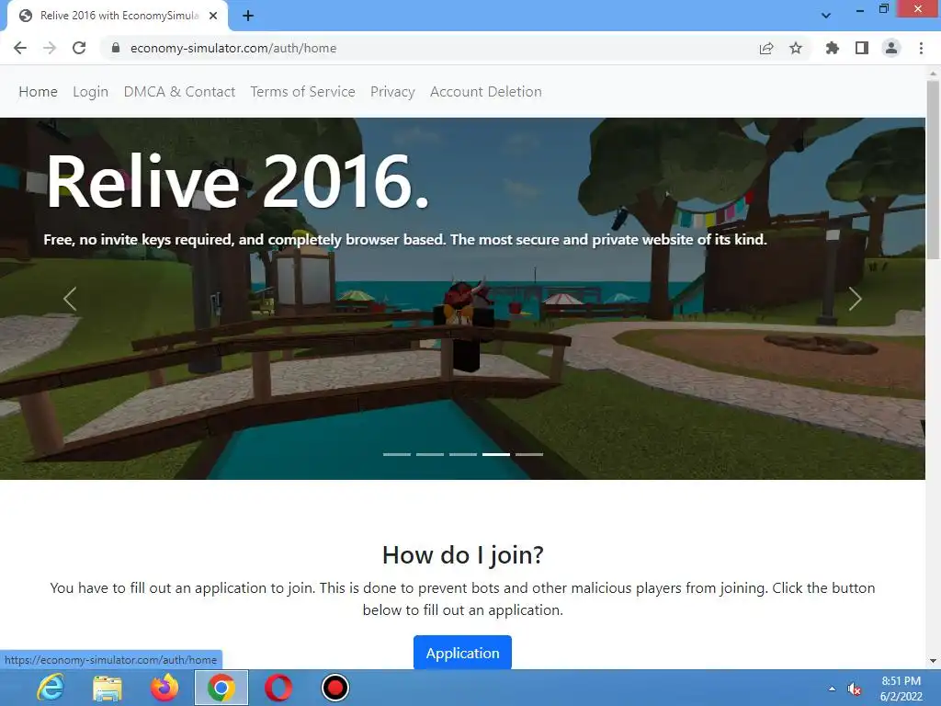The width and height of the screenshot is (941, 706).
Task: Open Terms of Service page
Action: point(302,92)
